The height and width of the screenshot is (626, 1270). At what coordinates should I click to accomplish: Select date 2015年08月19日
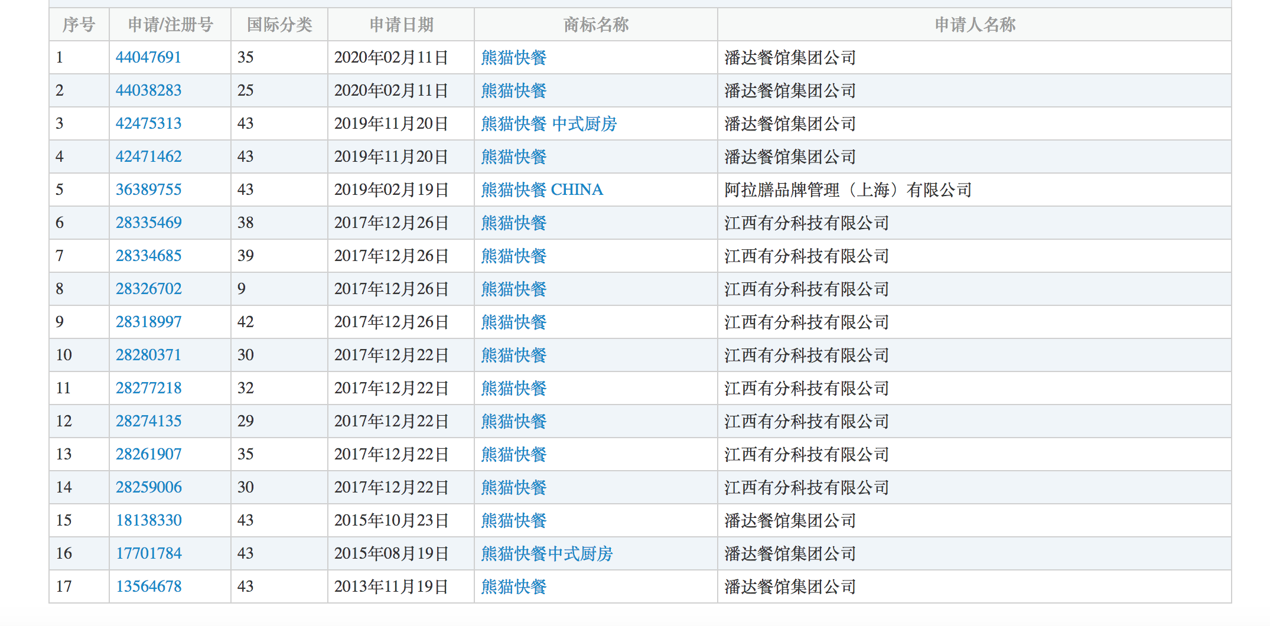click(391, 553)
